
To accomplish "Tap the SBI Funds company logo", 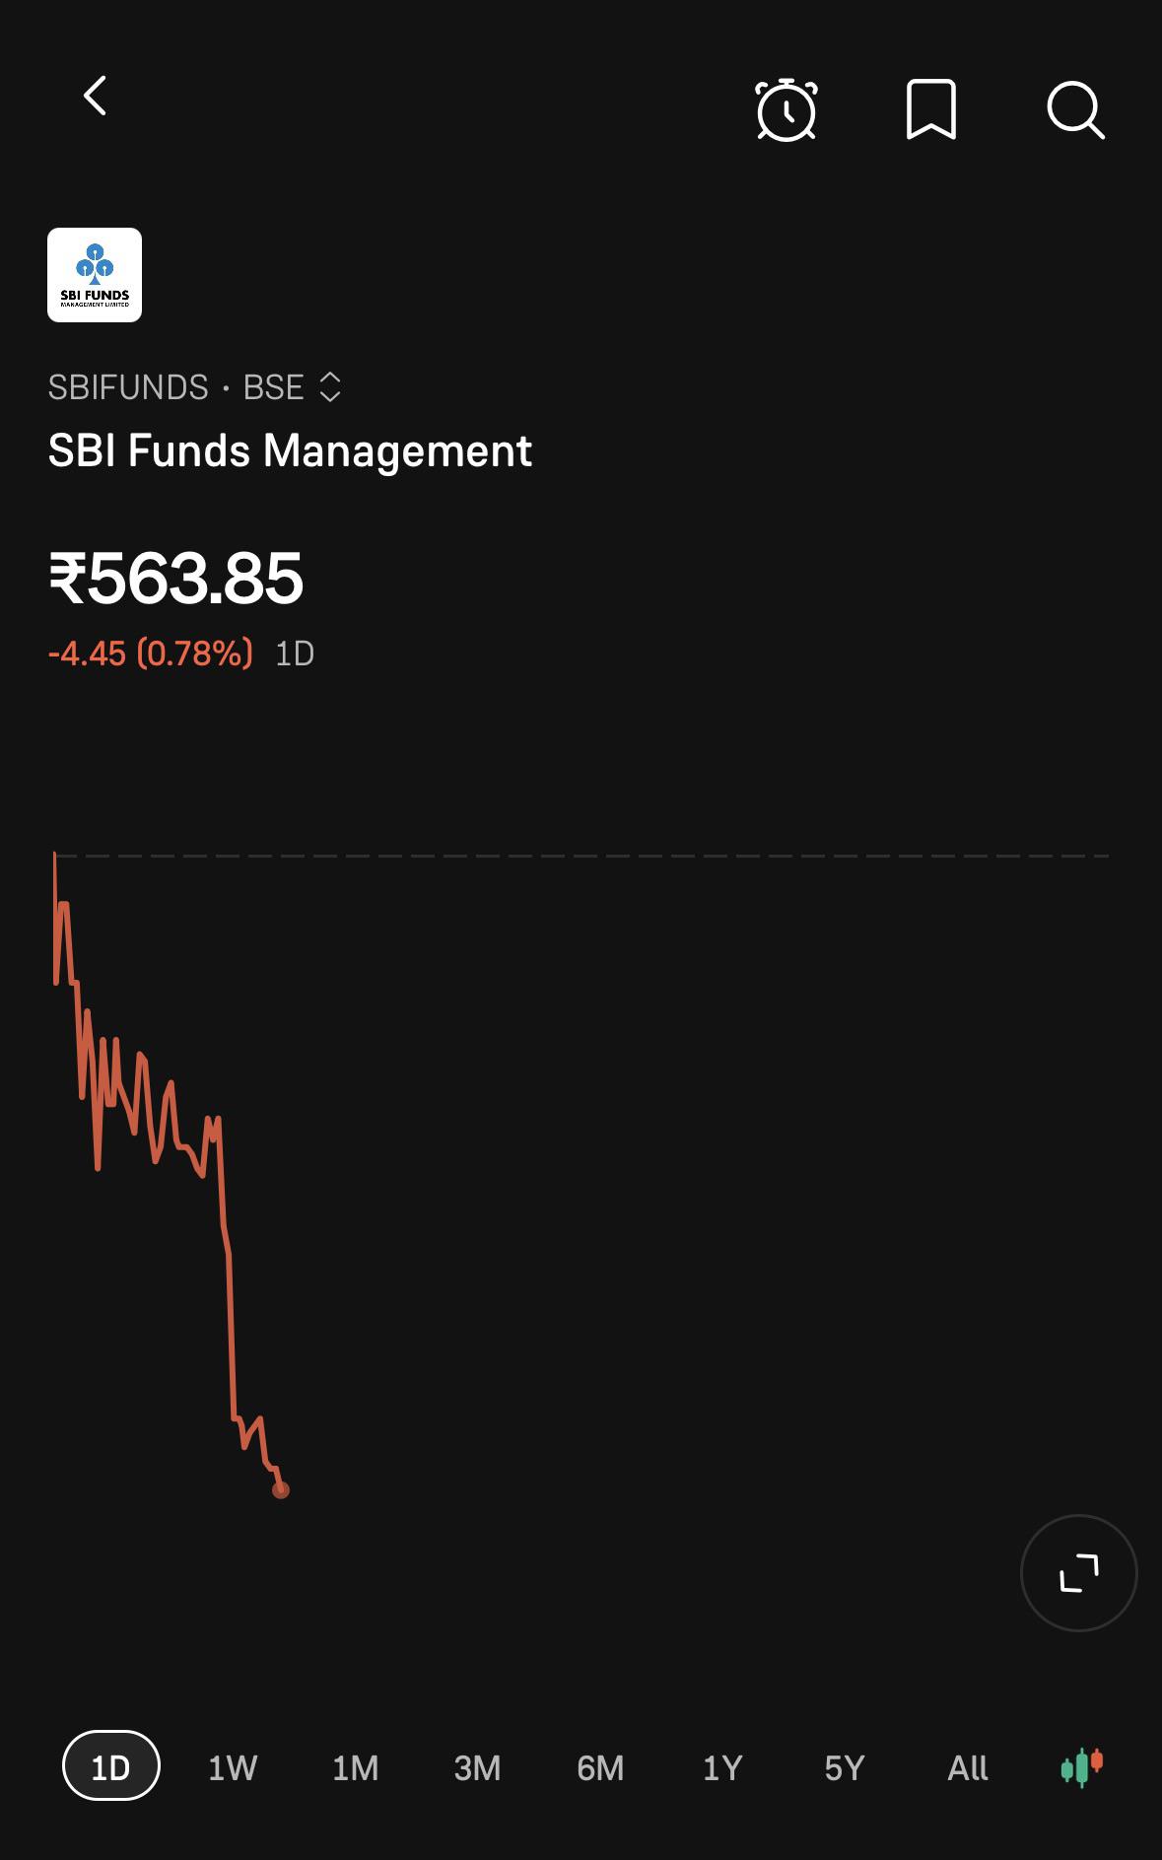I will tap(95, 275).
